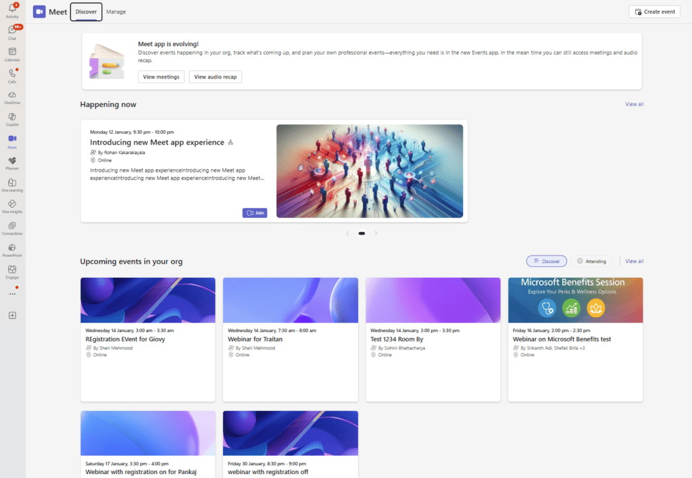Stay on the Discover tab
Screen dimensions: 692x478
point(86,11)
